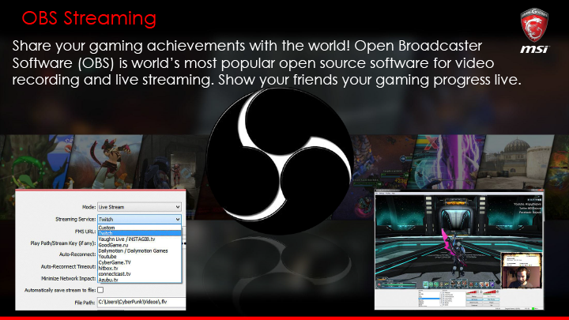Select Custom in the streaming service list
The image size is (569, 320).
click(139, 228)
